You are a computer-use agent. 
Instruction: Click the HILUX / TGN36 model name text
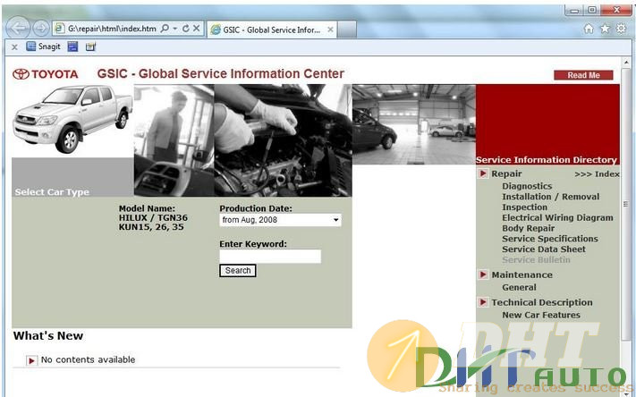153,218
